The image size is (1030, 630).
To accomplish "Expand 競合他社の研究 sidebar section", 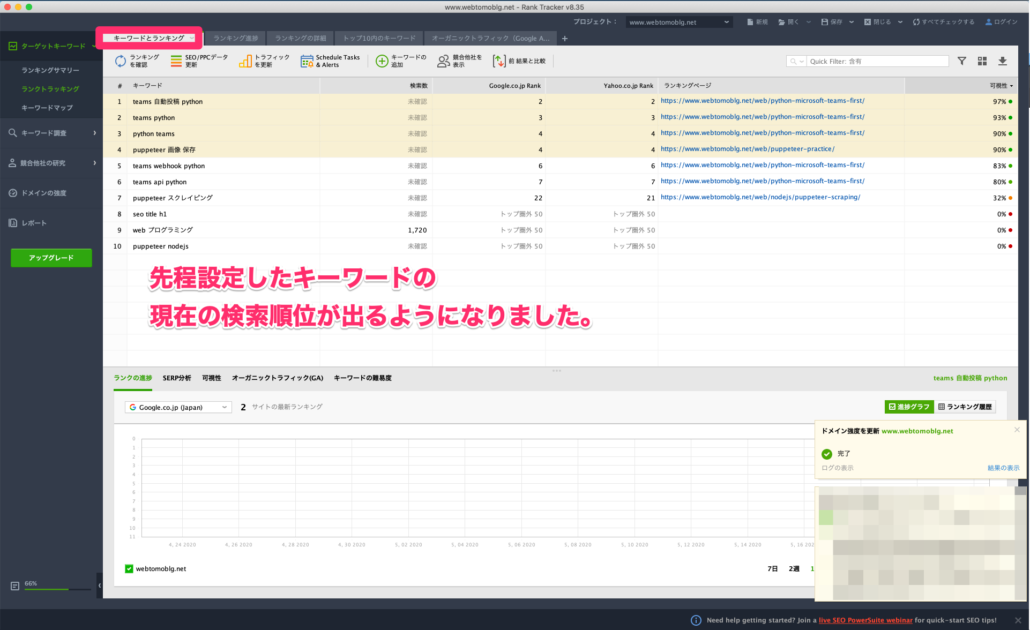I will [51, 163].
